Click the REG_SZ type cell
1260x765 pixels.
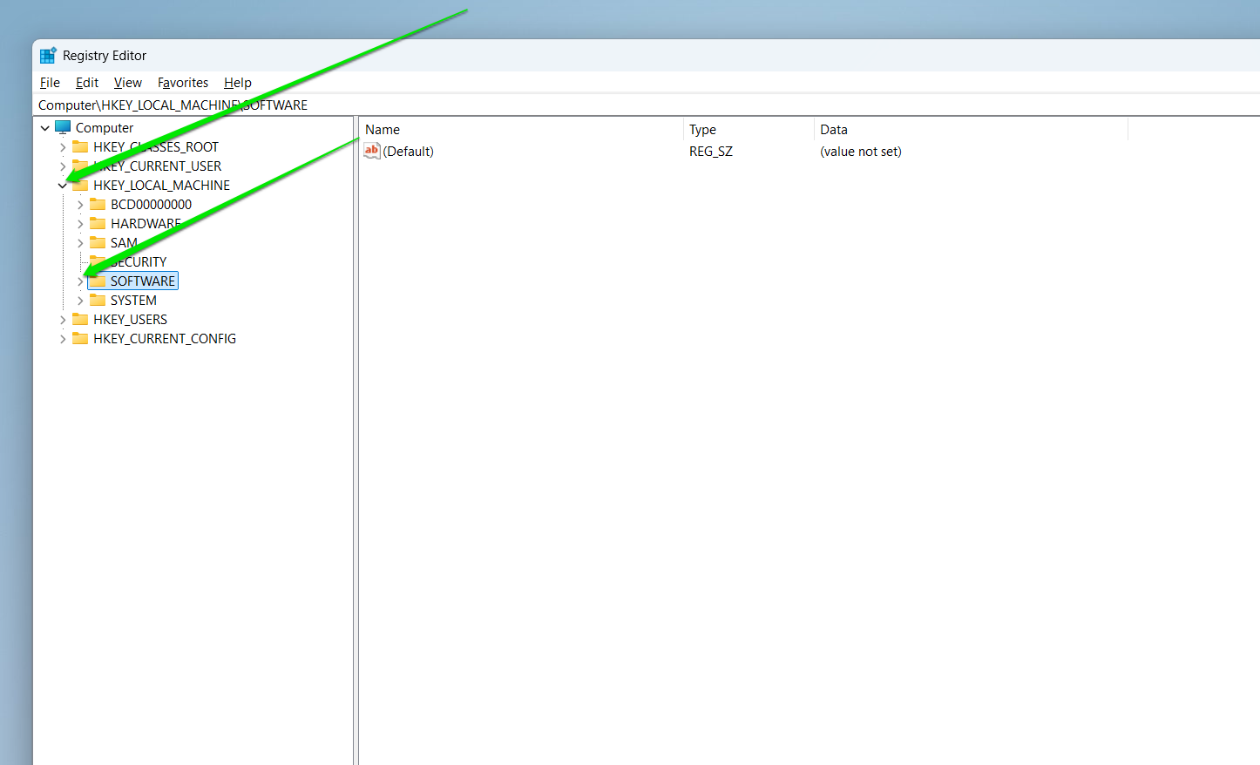(711, 151)
